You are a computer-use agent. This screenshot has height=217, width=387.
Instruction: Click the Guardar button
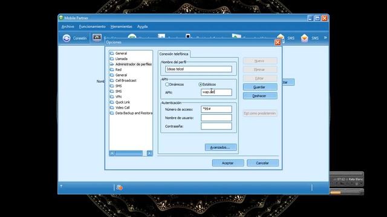click(260, 87)
